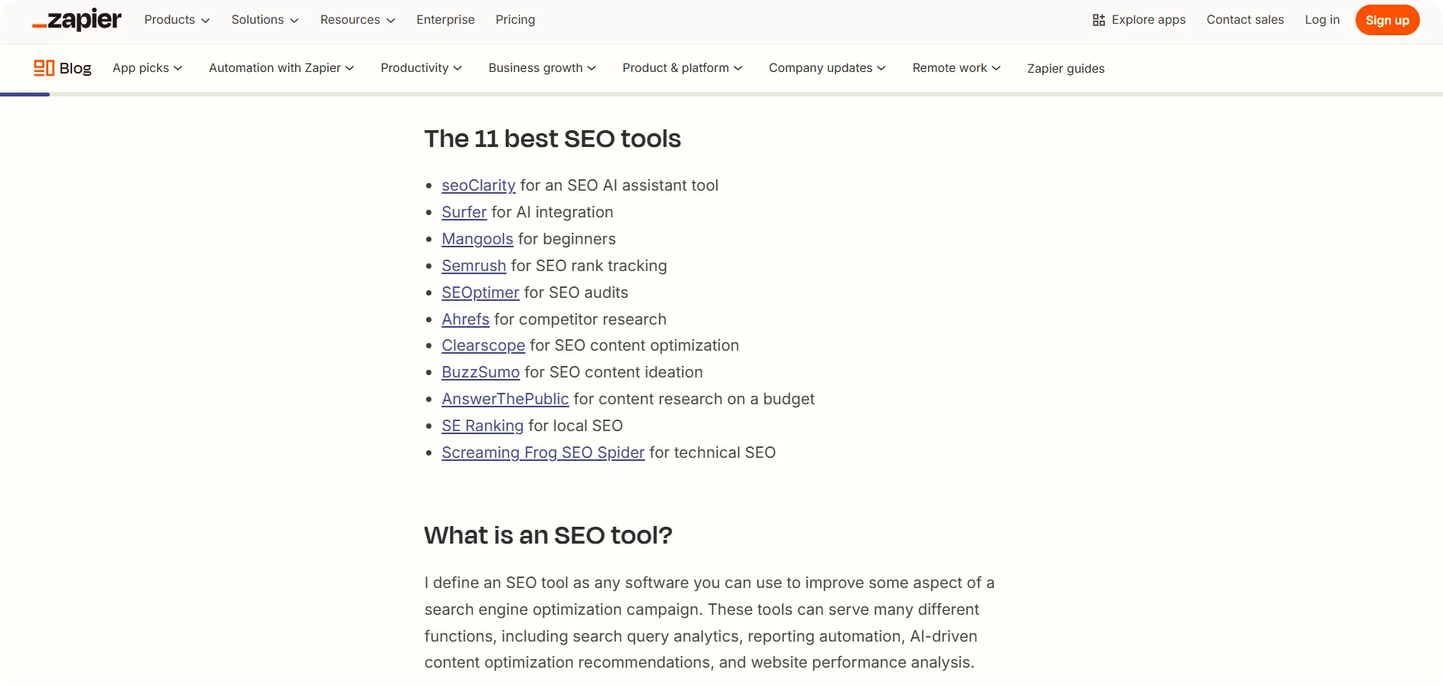
Task: Click heading "The 11 best SEO tools"
Action: (x=553, y=139)
